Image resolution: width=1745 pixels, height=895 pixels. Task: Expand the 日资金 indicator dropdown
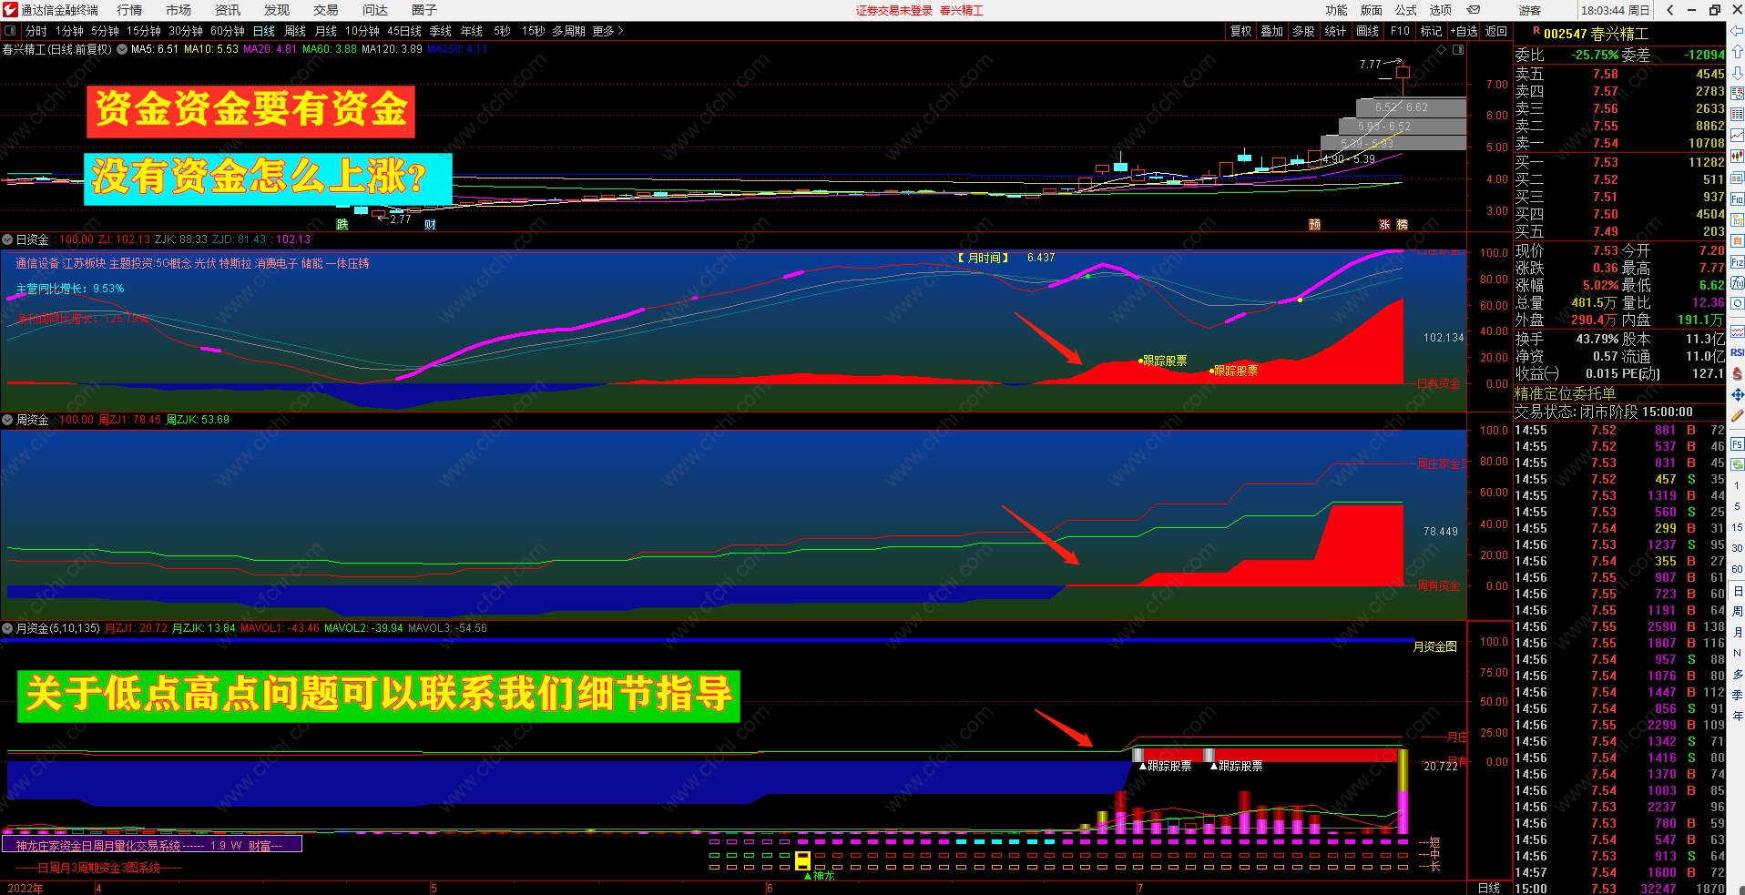pos(7,239)
